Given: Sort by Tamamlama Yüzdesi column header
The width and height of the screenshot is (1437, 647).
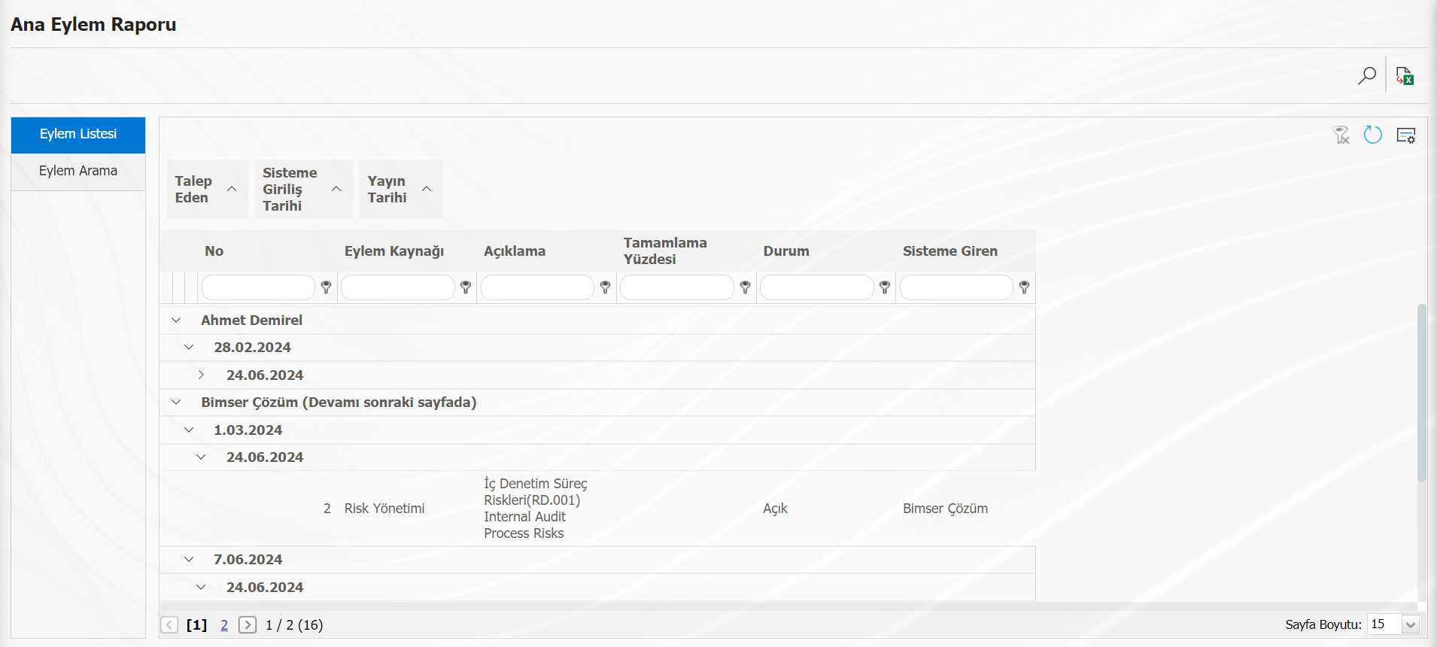Looking at the screenshot, I should tap(665, 251).
